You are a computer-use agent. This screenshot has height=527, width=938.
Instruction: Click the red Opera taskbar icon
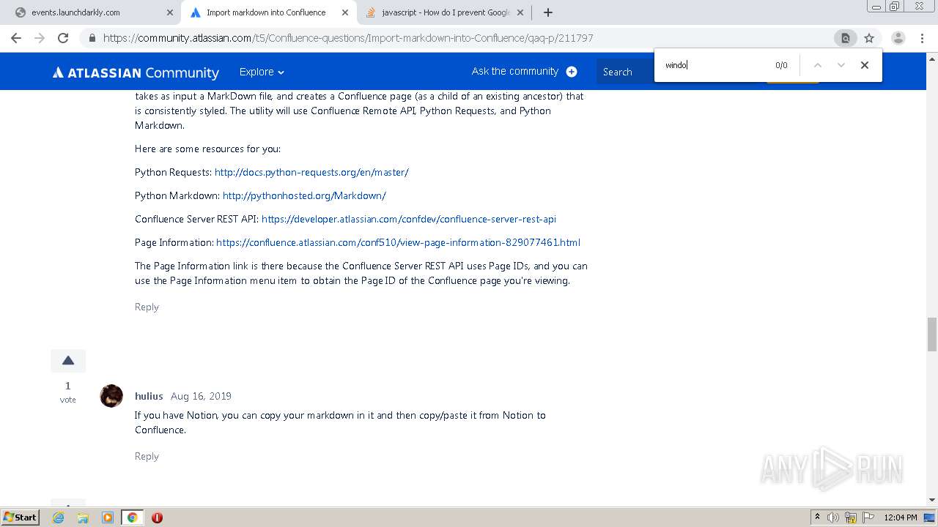[157, 517]
